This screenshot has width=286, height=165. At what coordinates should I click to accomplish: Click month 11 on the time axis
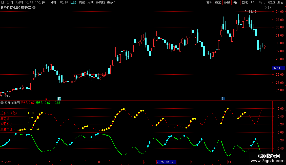(230, 162)
